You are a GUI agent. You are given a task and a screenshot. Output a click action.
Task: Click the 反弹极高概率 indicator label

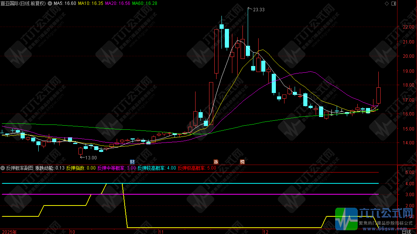pos(197,168)
